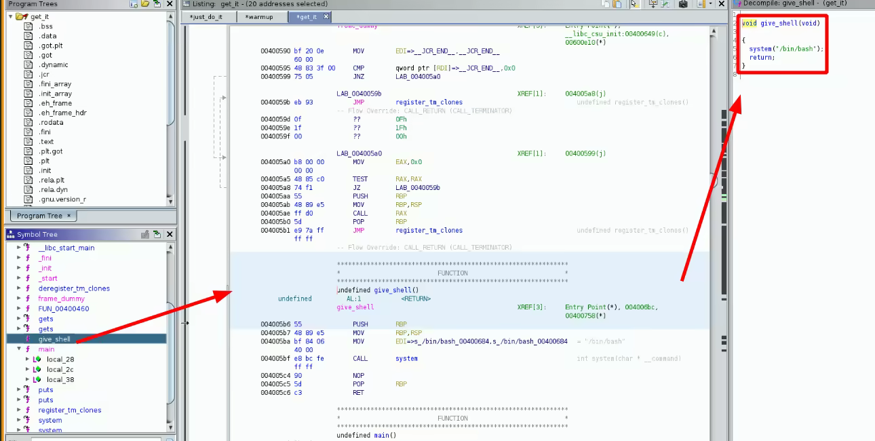This screenshot has width=875, height=441.
Task: Click the open folder icon in Program Trees
Action: point(145,4)
